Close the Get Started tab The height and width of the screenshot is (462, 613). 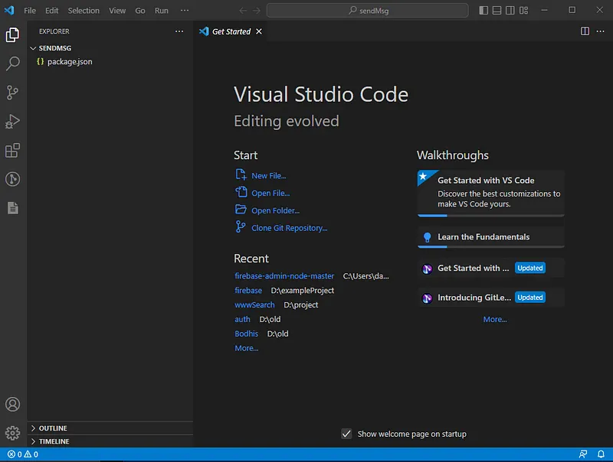pos(259,31)
